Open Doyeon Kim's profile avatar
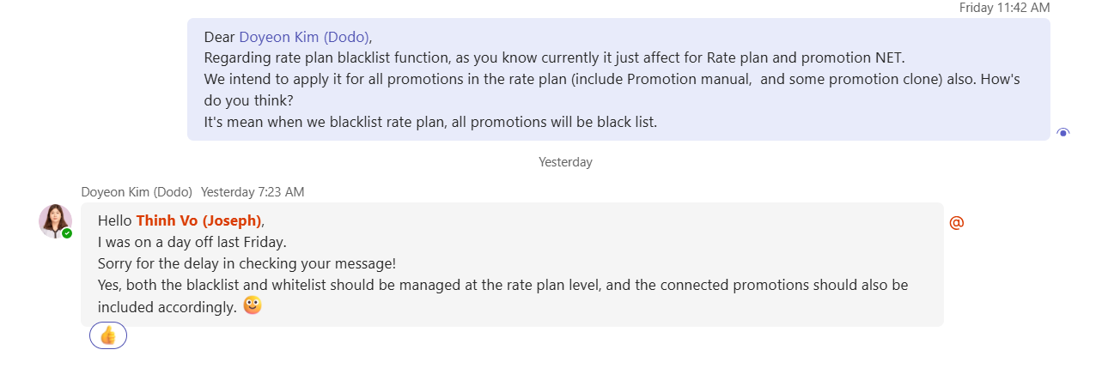1108x368 pixels. (55, 220)
